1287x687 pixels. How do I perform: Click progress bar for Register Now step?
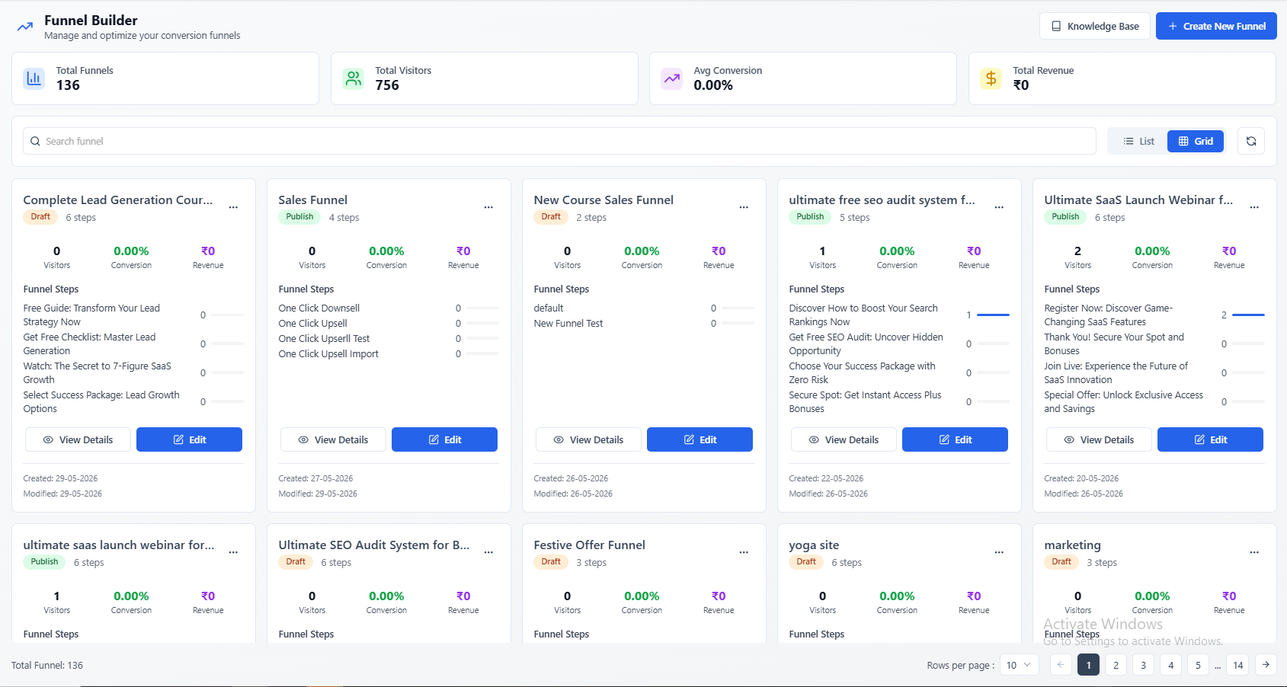coord(1248,315)
